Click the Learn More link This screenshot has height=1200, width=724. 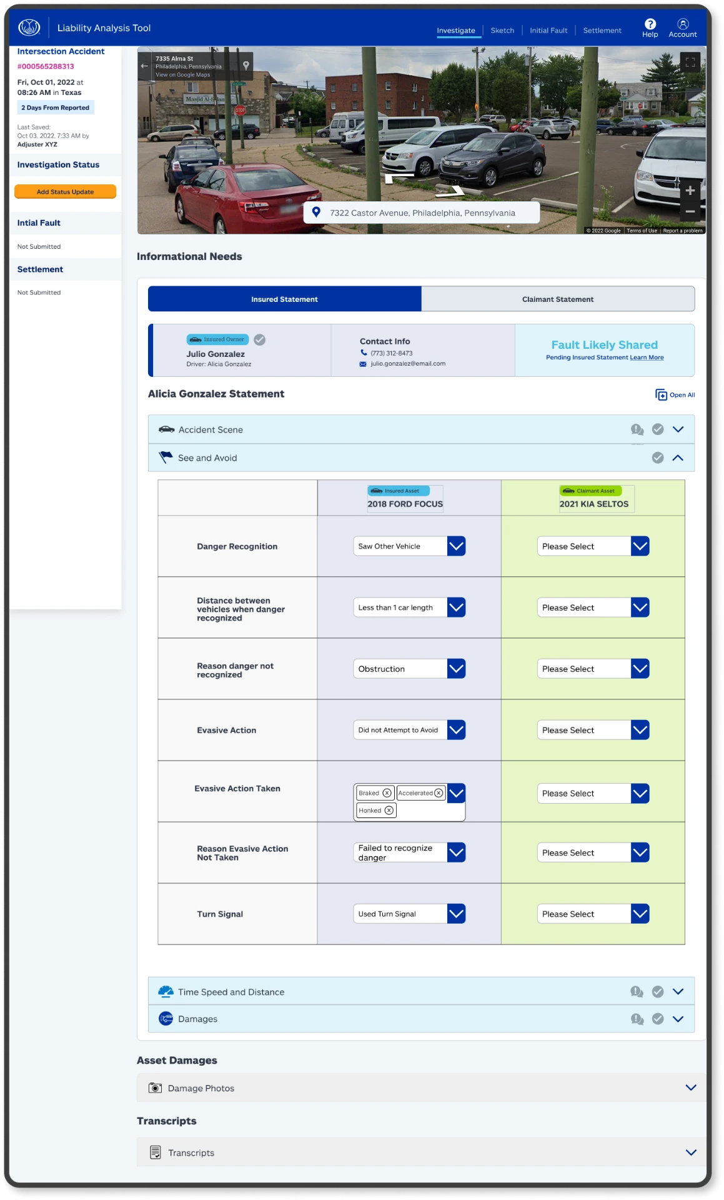[x=647, y=357]
